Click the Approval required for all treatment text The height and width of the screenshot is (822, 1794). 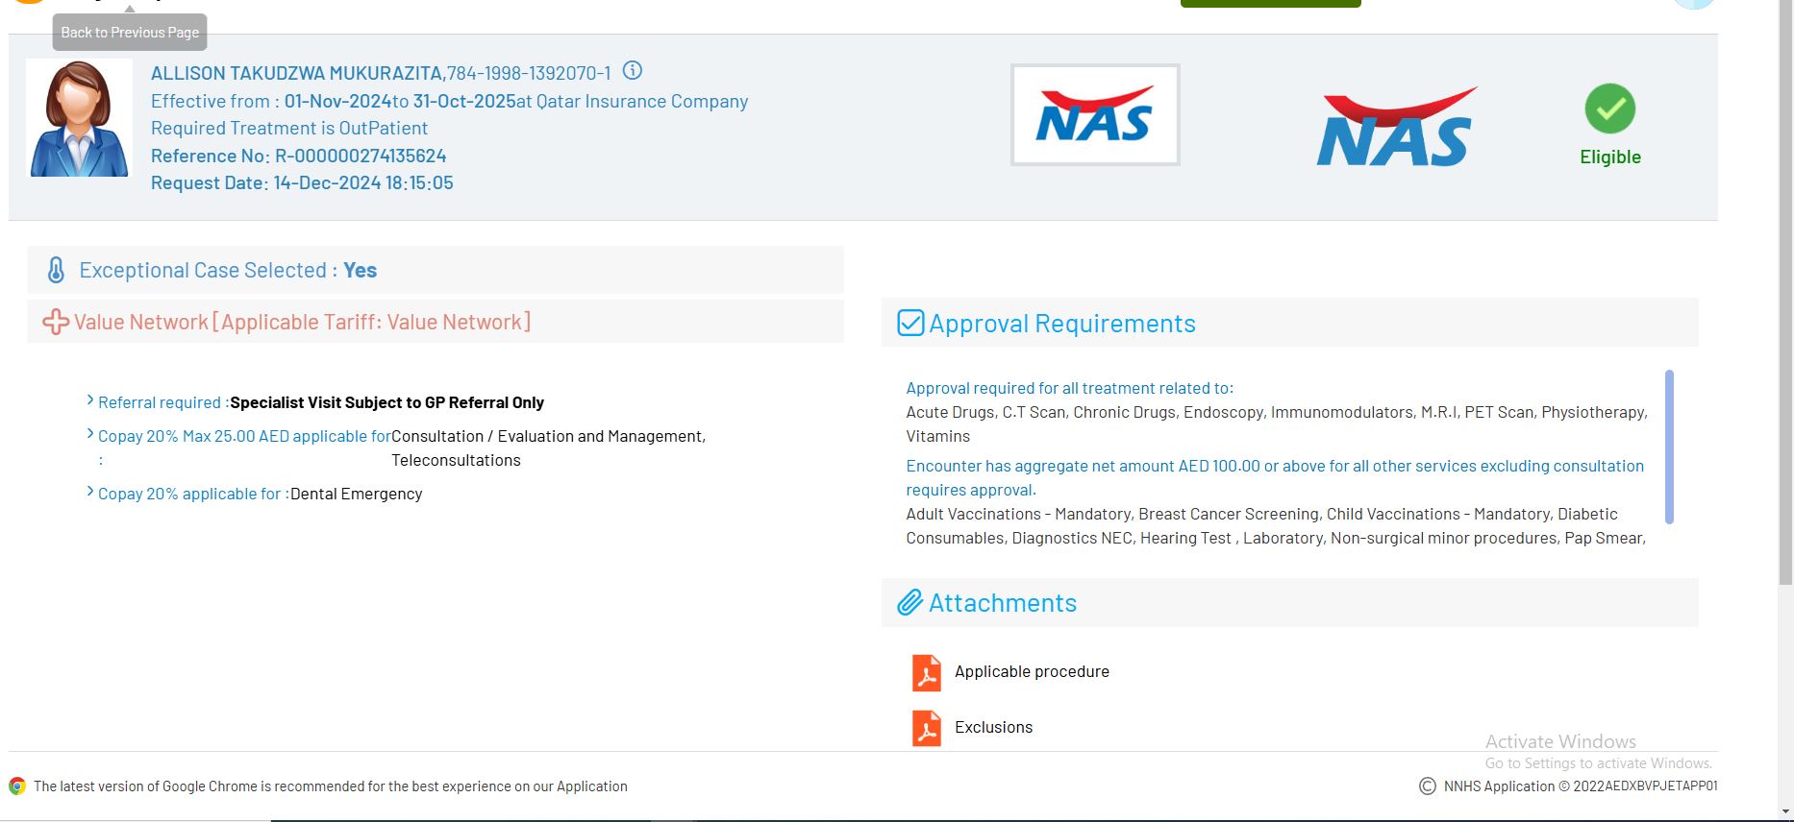pos(1069,388)
